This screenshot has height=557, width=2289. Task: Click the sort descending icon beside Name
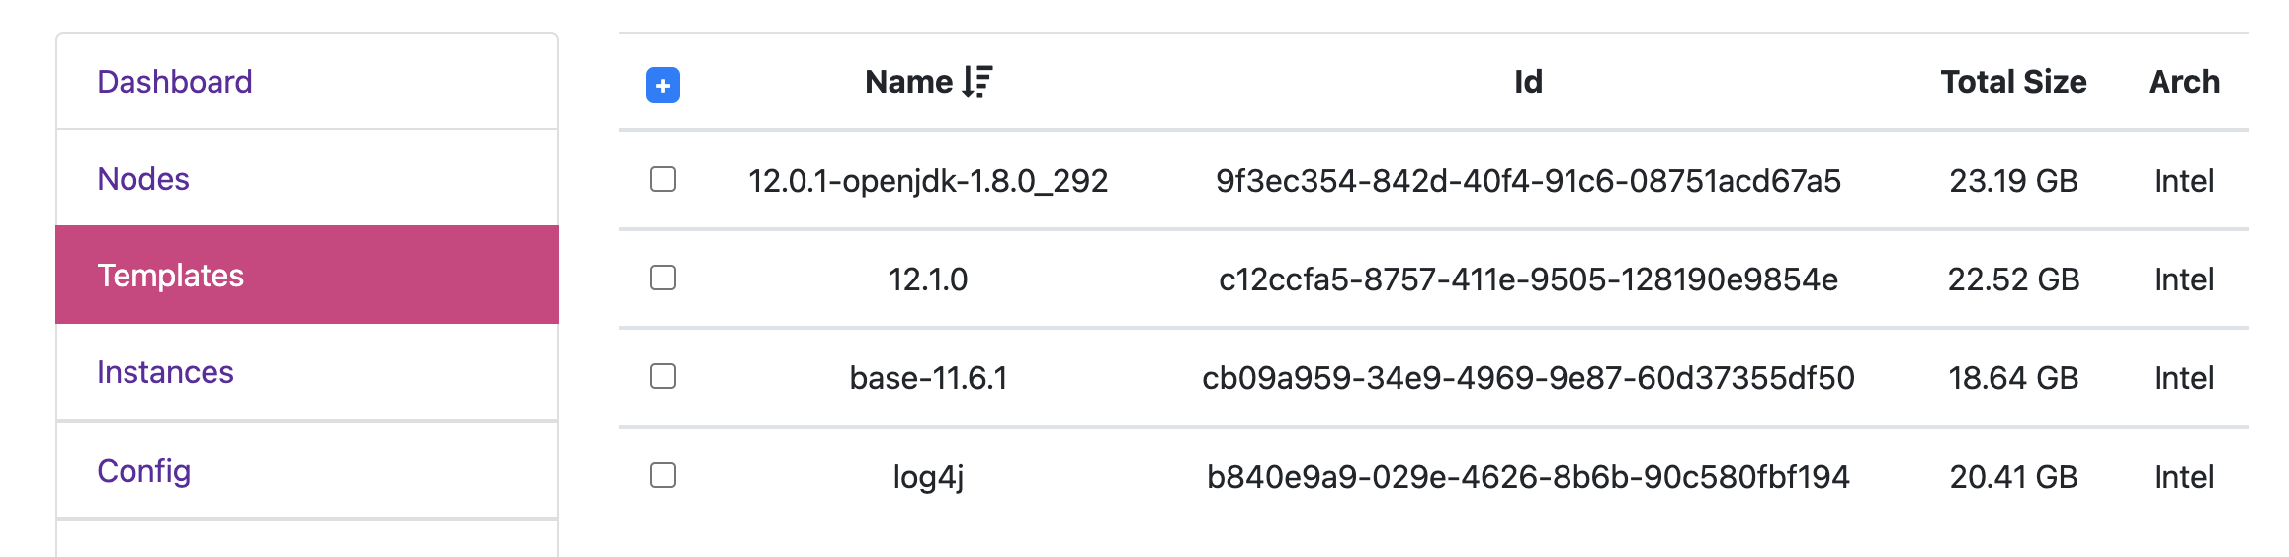pyautogui.click(x=977, y=82)
